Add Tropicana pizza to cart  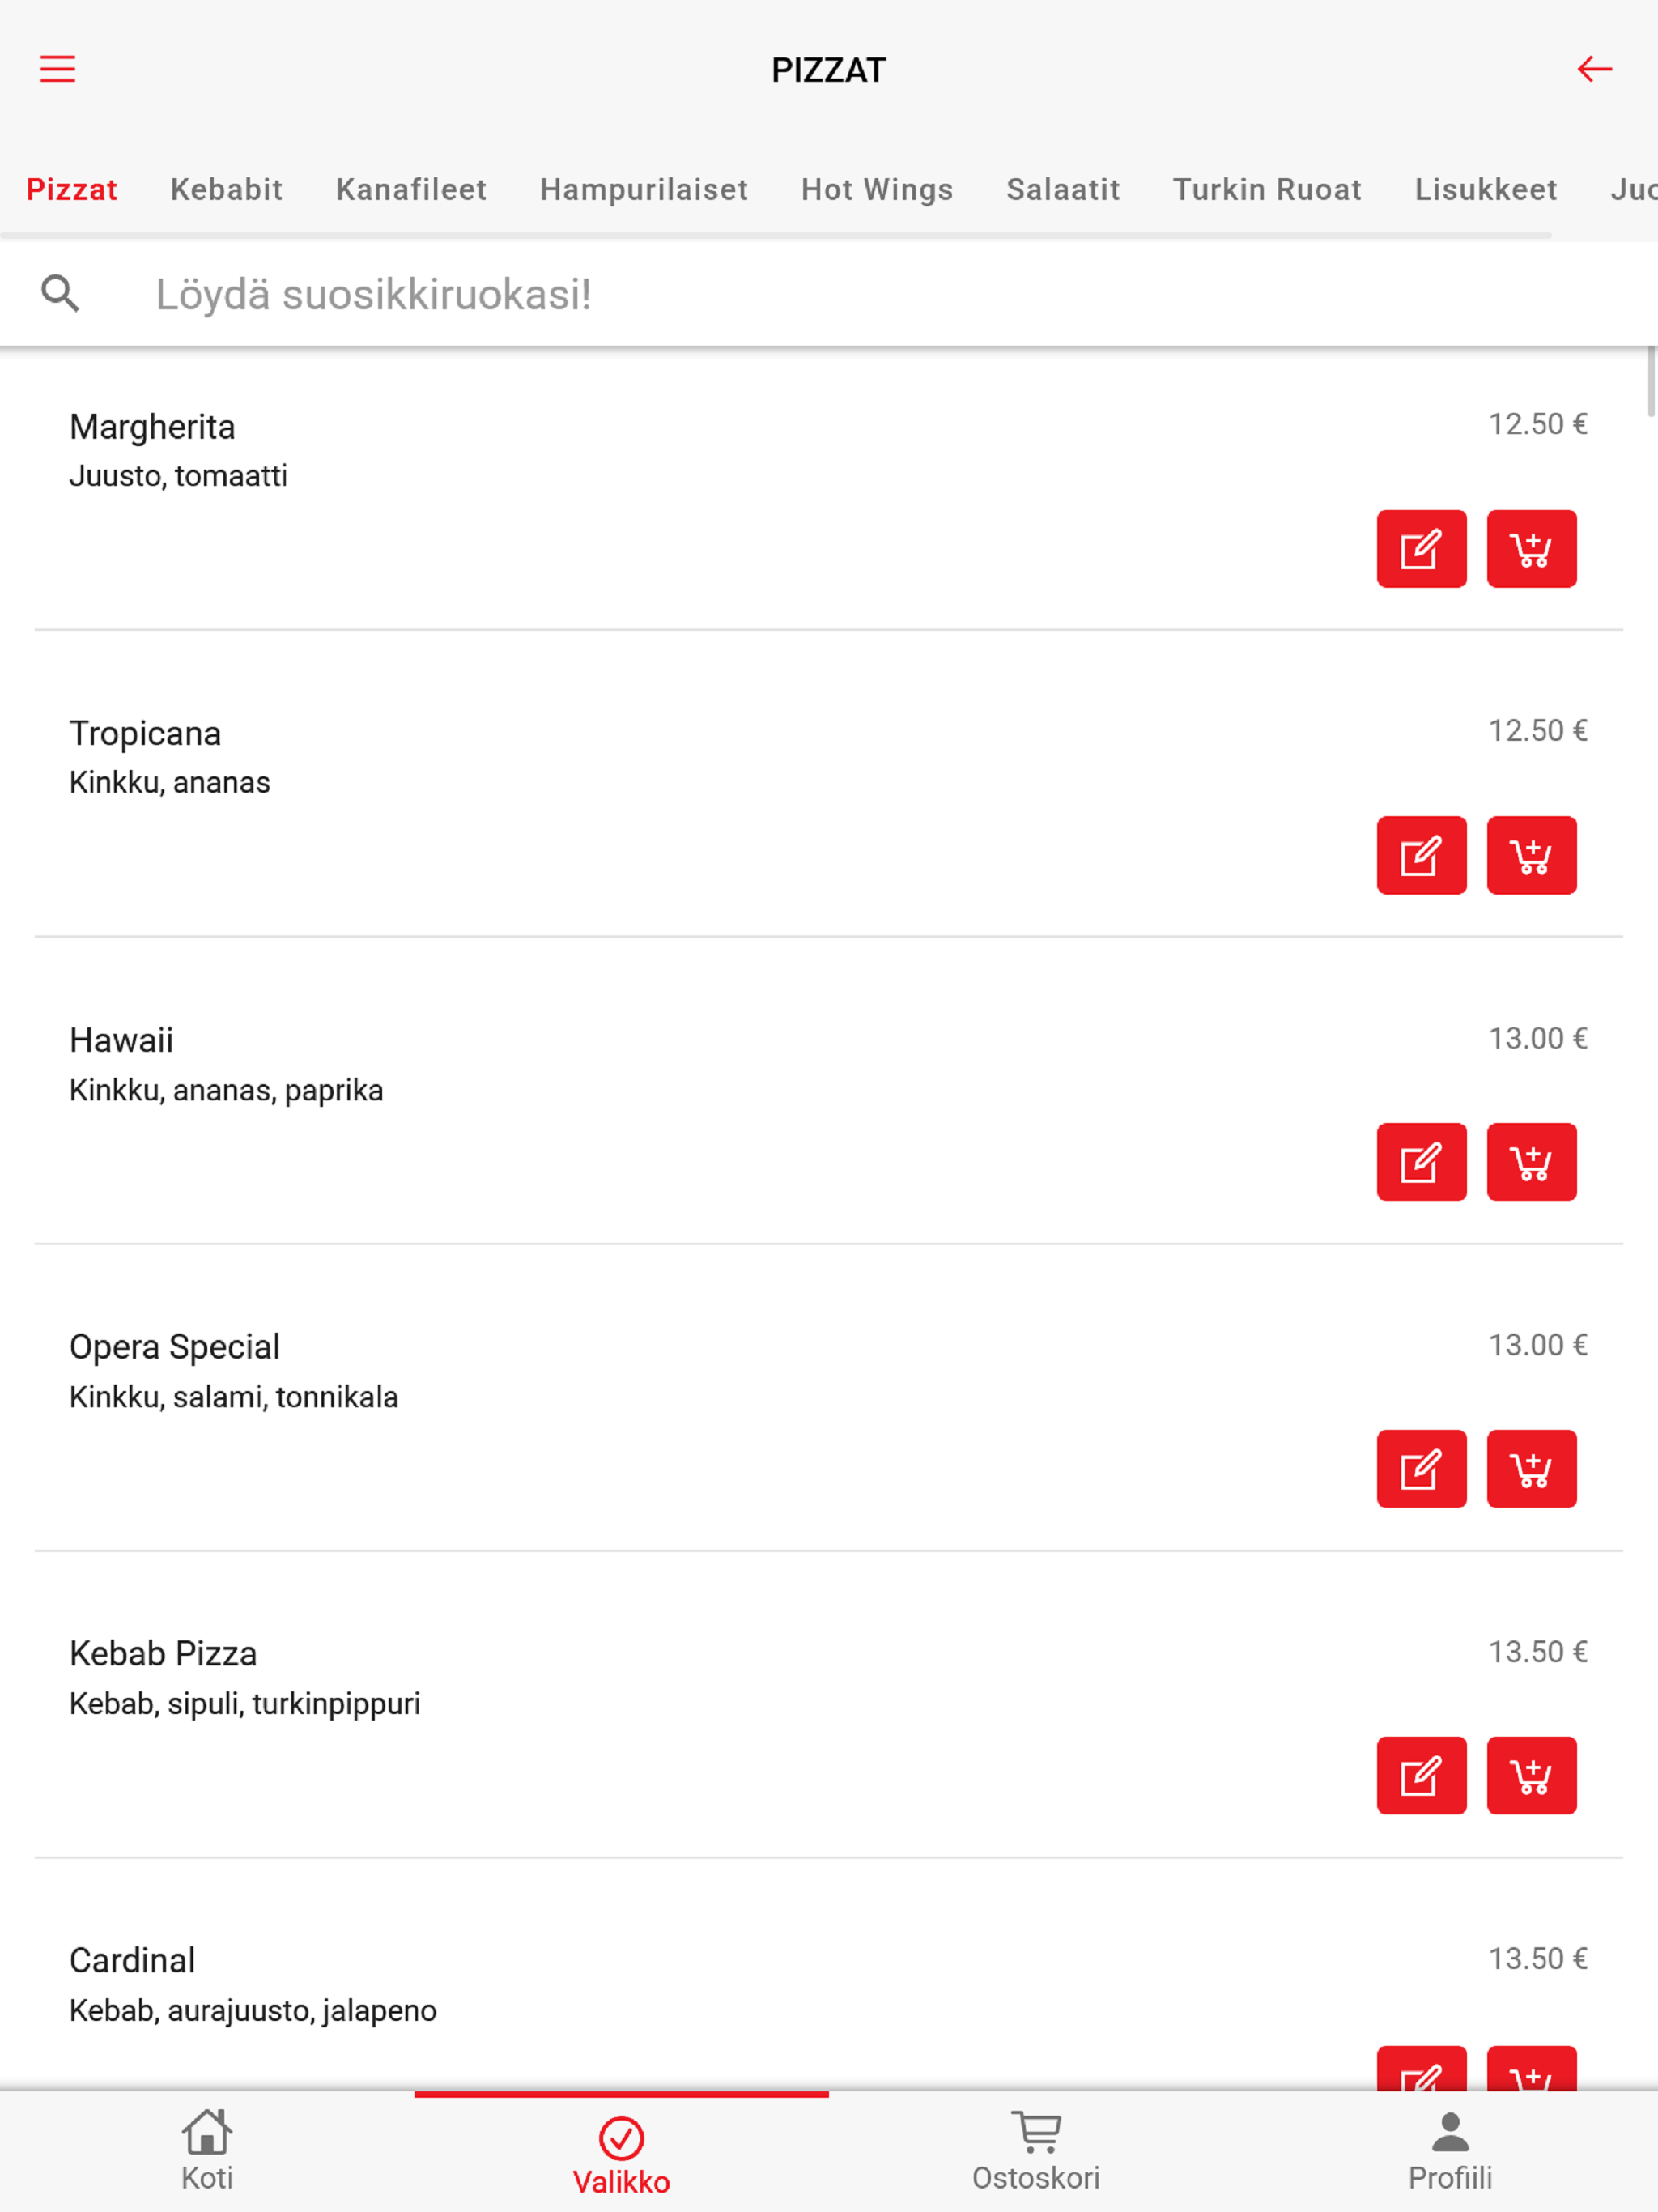[1531, 855]
